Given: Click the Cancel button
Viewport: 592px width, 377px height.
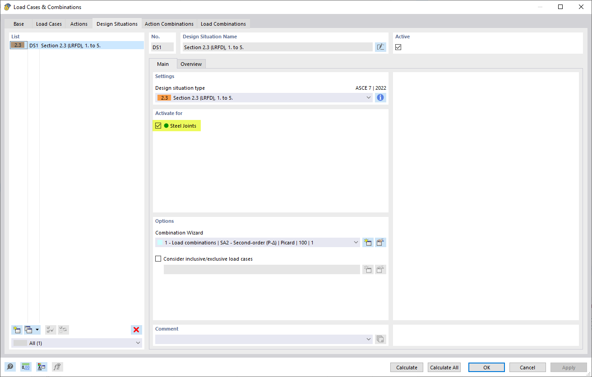Looking at the screenshot, I should point(527,368).
